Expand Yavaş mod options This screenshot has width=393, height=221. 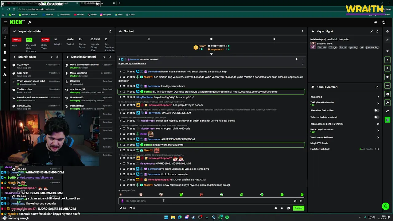[x=378, y=97]
